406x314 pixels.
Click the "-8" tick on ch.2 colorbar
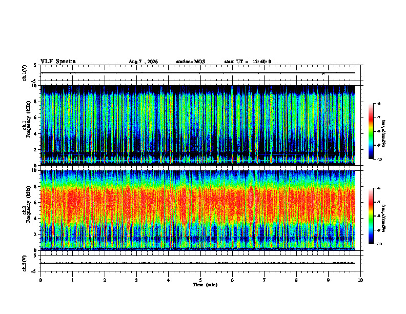point(378,216)
